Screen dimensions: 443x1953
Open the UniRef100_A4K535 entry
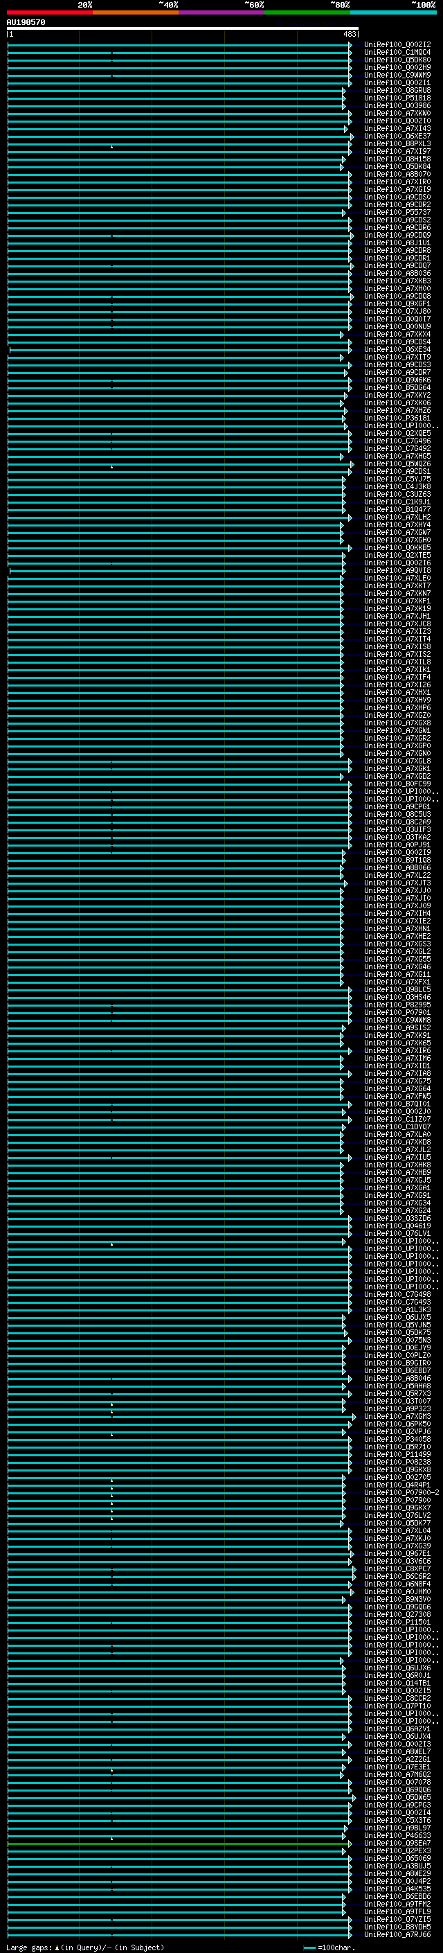tap(397, 1889)
